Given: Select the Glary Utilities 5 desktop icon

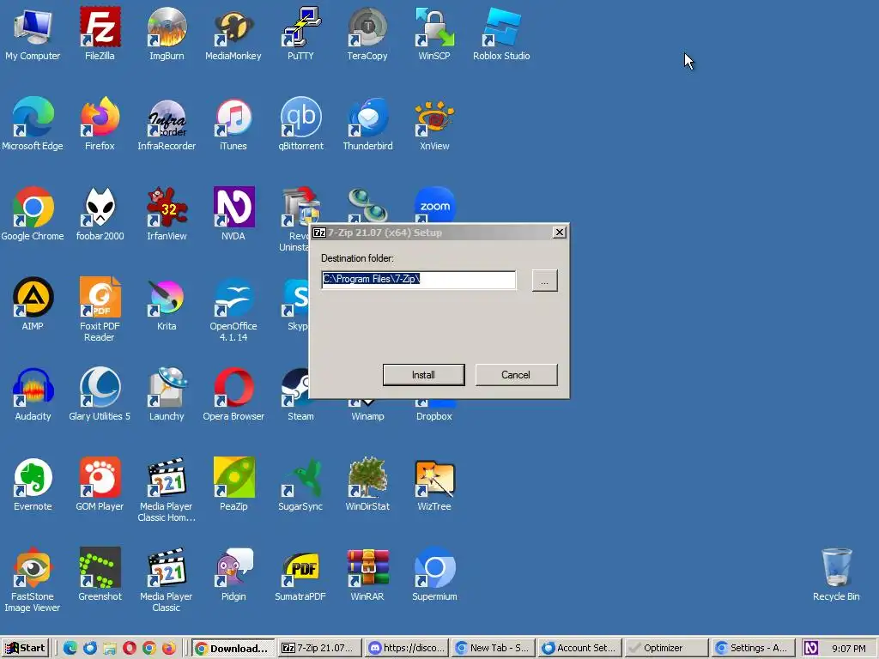Looking at the screenshot, I should click(x=100, y=395).
